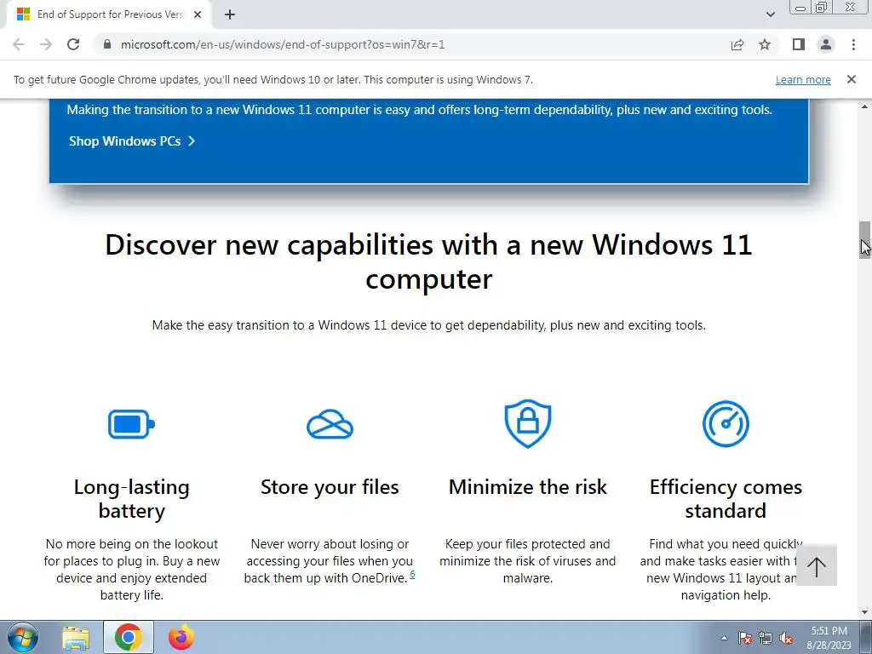
Task: Click the Long-lasting battery heading
Action: [x=132, y=498]
